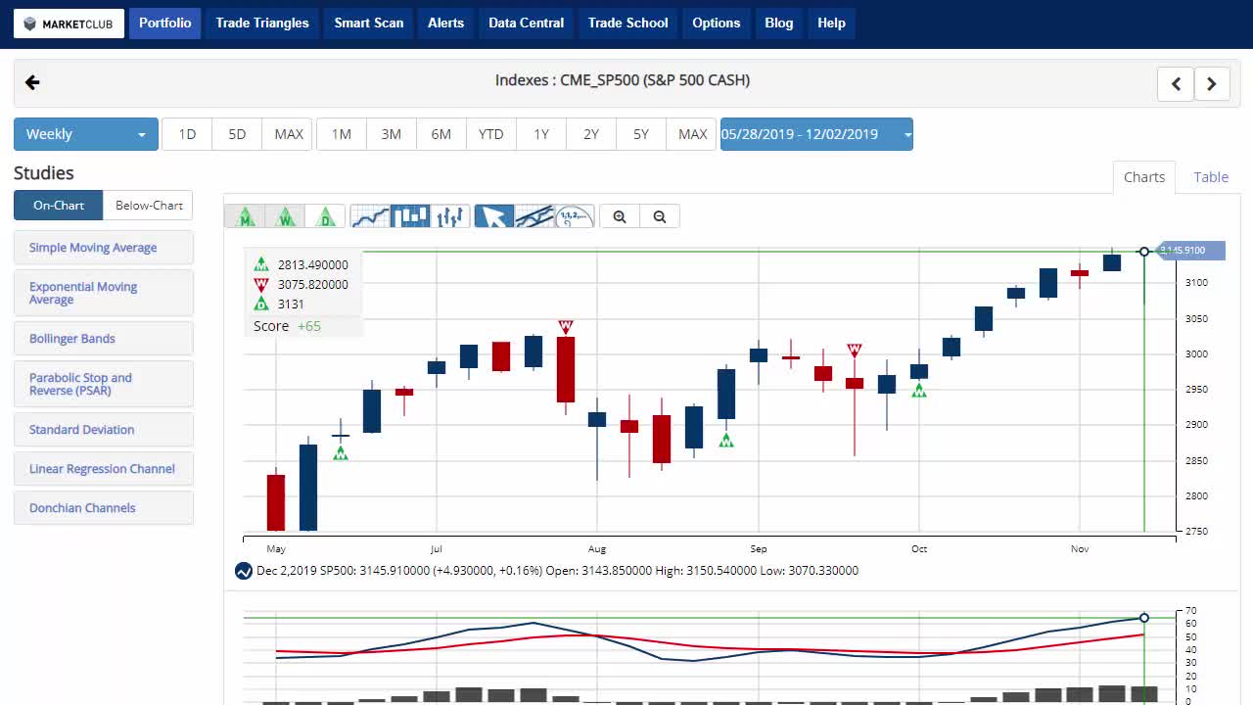The height and width of the screenshot is (705, 1253).
Task: Select candlestick chart style
Action: 410,216
